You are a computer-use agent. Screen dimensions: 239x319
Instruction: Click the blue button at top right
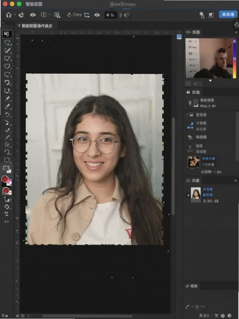(x=228, y=14)
